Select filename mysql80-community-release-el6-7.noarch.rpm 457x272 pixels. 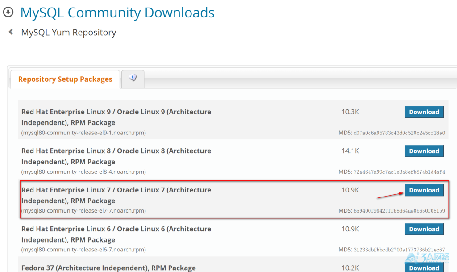[x=83, y=250]
